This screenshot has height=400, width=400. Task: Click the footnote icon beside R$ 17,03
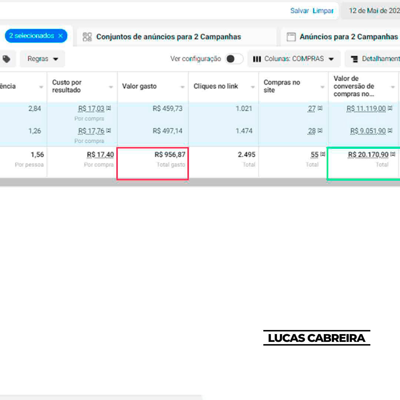[x=109, y=109]
